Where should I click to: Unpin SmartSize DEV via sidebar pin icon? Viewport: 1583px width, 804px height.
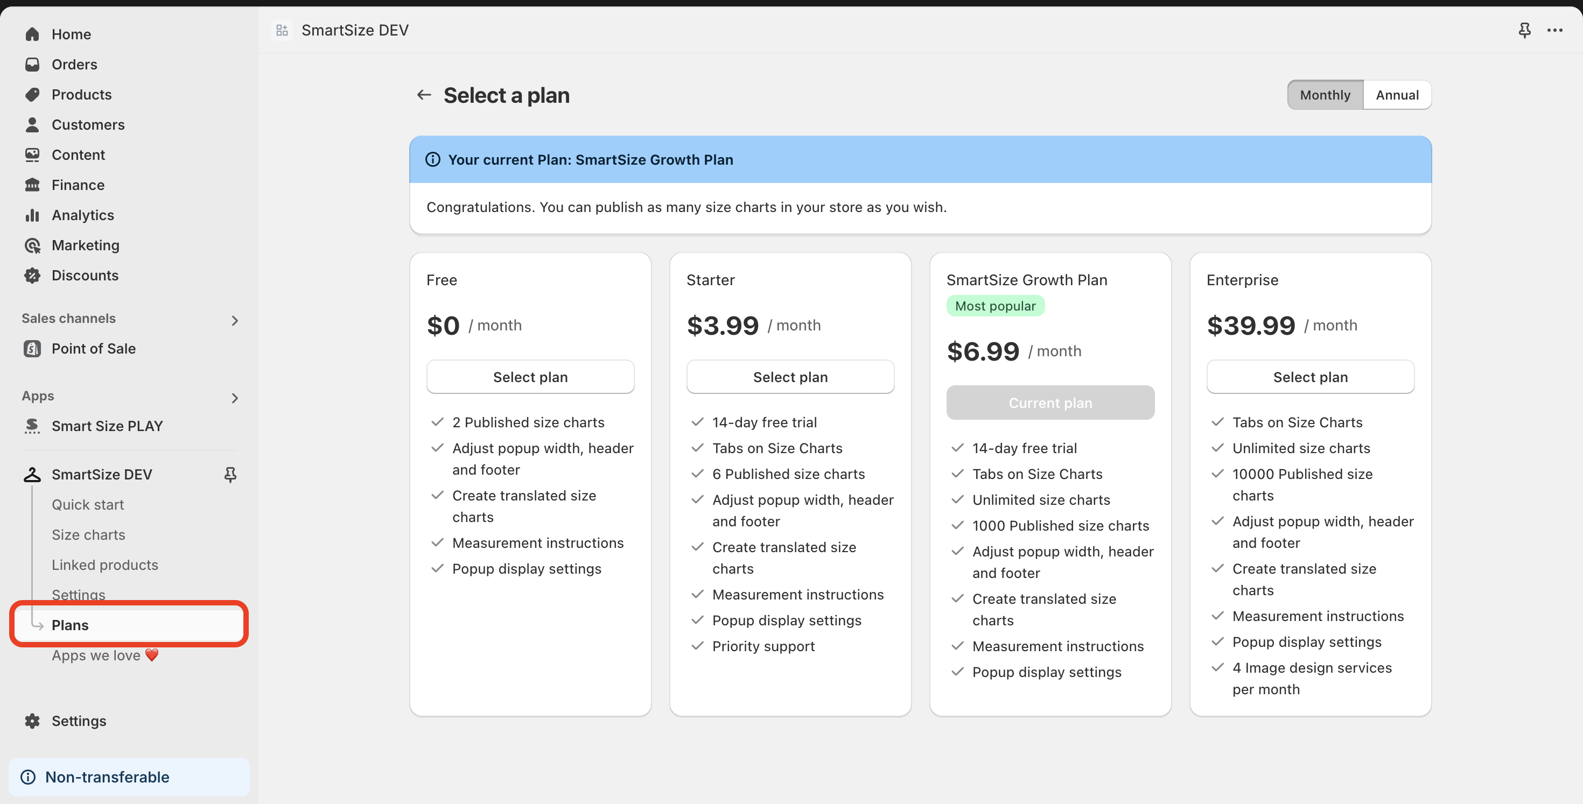coord(230,474)
